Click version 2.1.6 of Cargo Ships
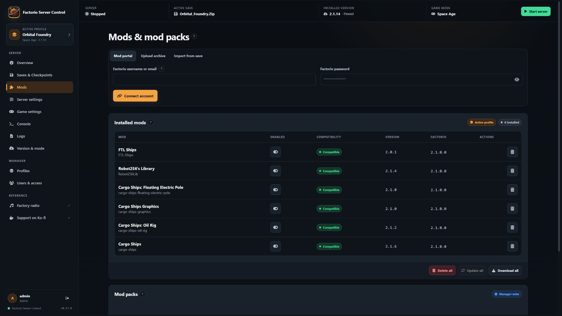Screen dimensions: 562x316 click(391, 247)
